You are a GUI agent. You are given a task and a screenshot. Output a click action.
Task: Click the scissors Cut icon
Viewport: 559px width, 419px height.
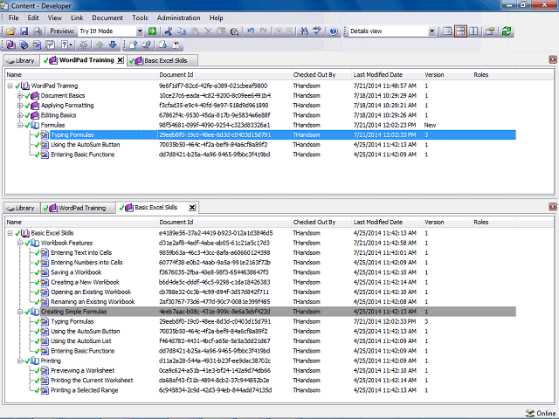coord(169,31)
